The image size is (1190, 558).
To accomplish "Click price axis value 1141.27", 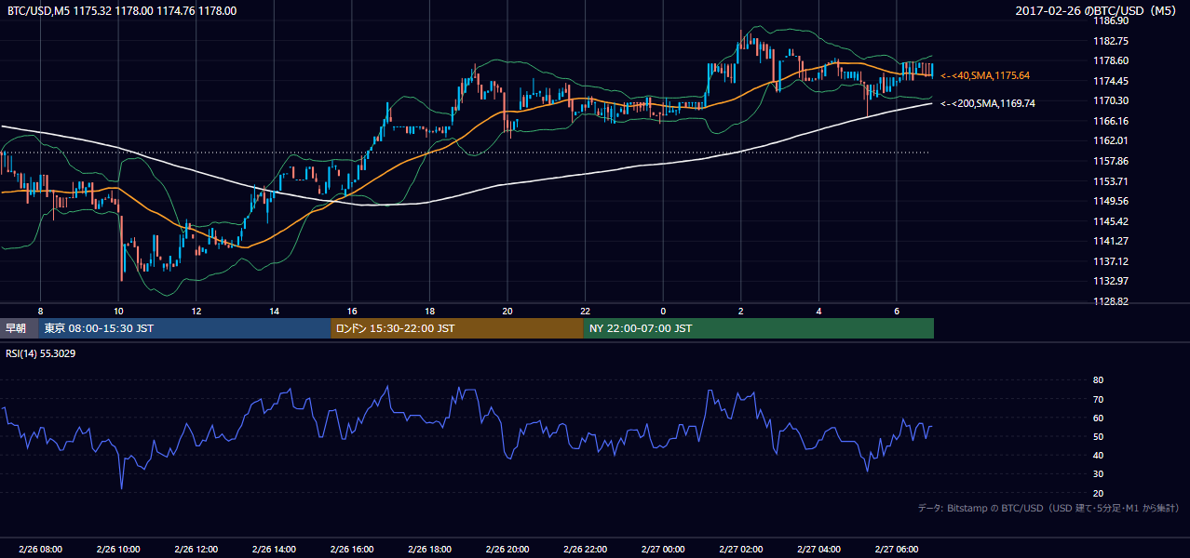I will tap(1112, 241).
